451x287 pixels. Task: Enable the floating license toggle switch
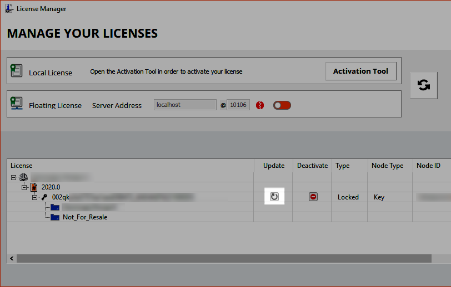282,105
